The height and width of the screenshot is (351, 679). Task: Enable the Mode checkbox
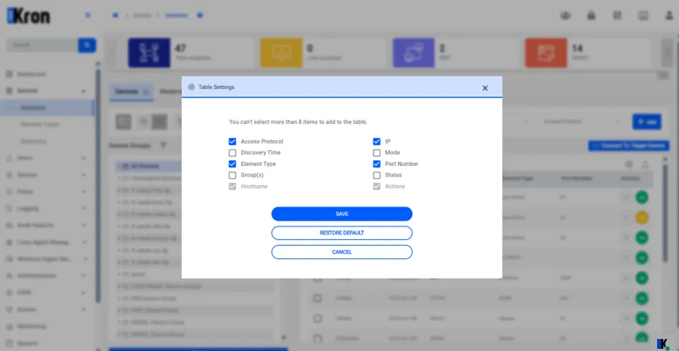377,153
